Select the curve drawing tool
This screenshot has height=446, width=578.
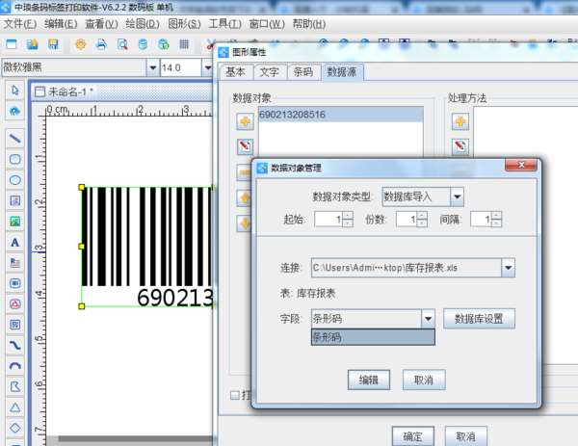pos(14,346)
